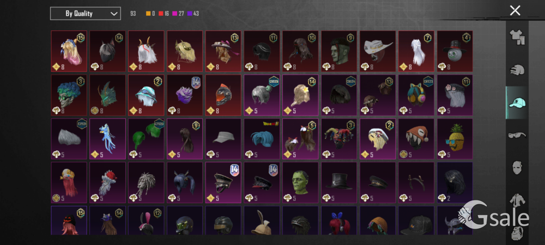The width and height of the screenshot is (545, 245).
Task: Filter by the red quality swatch
Action: point(161,14)
